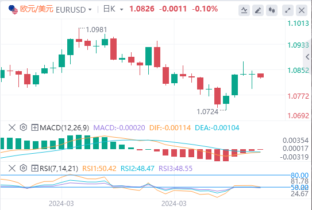
Task: Open MACD indicator settings
Action: [x=24, y=127]
